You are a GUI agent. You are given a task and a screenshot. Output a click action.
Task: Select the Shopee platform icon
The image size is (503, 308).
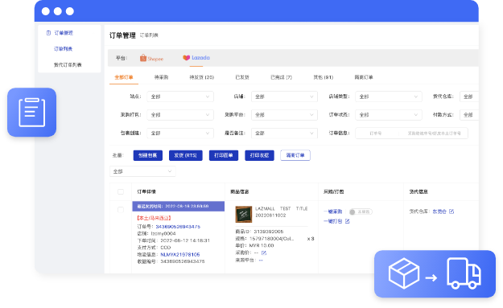pyautogui.click(x=143, y=58)
